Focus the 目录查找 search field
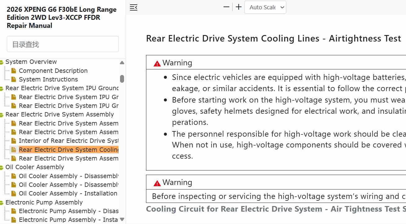The height and width of the screenshot is (224, 406). 63,44
